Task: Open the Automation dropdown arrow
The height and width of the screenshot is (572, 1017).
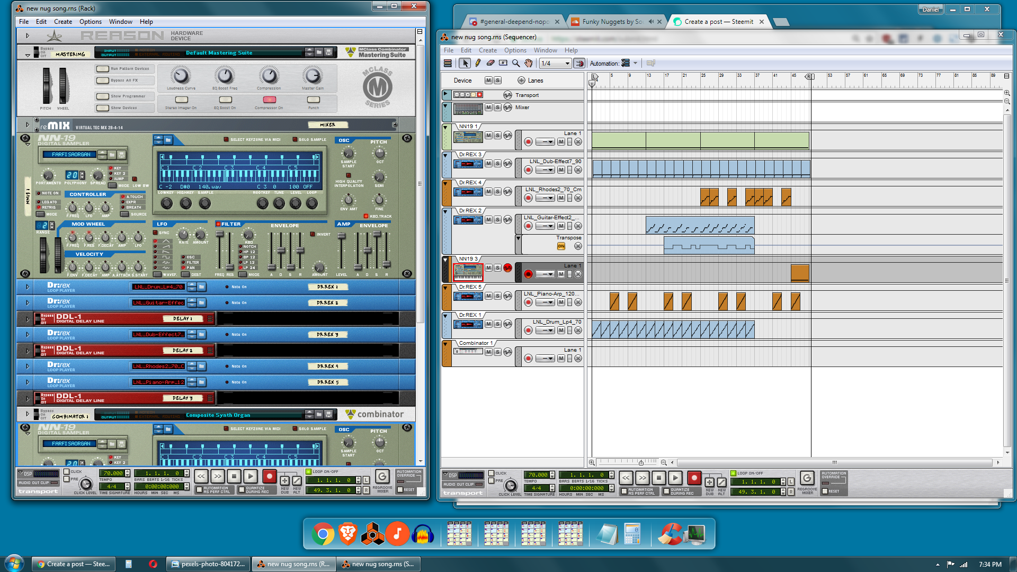Action: point(635,63)
